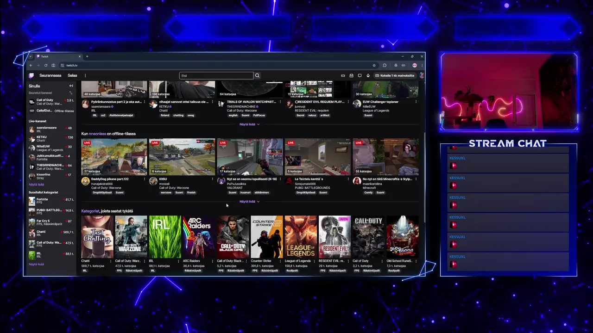This screenshot has width=593, height=333.
Task: Open options menu for Counter-Strike category
Action: (x=280, y=261)
